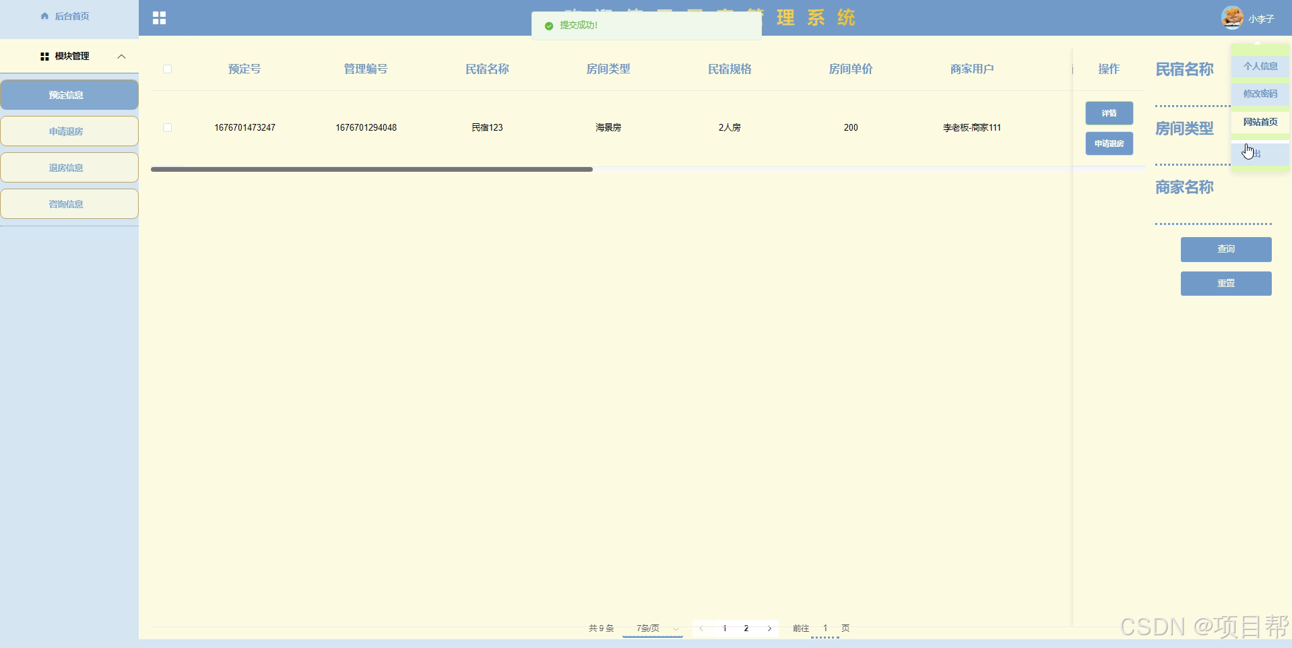The image size is (1292, 648).
Task: Click the price cell 200
Action: [851, 127]
